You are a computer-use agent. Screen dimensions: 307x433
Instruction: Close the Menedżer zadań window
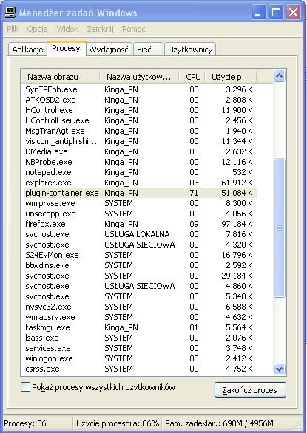point(293,13)
